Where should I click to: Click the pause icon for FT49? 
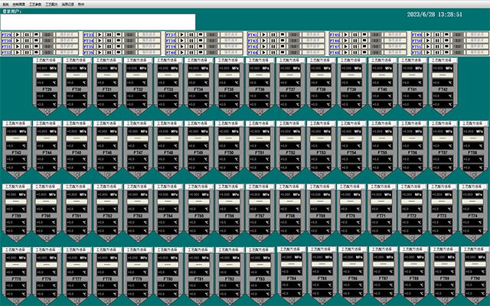[436, 34]
